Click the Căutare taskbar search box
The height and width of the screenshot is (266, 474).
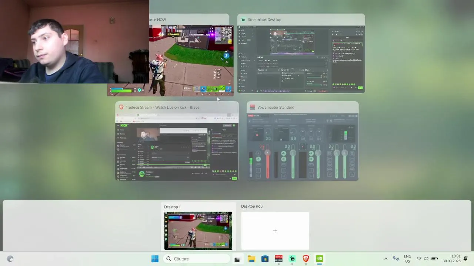tap(197, 259)
